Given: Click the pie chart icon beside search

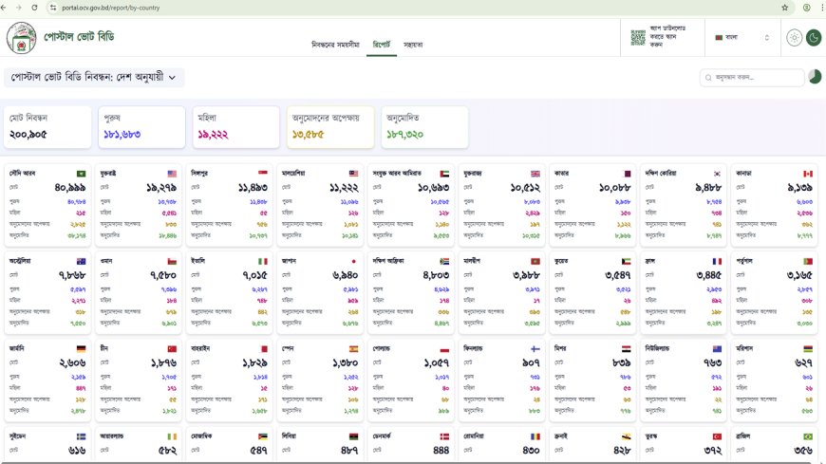Looking at the screenshot, I should click(815, 77).
